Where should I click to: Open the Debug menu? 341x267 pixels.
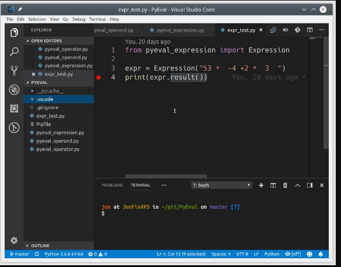coord(79,19)
